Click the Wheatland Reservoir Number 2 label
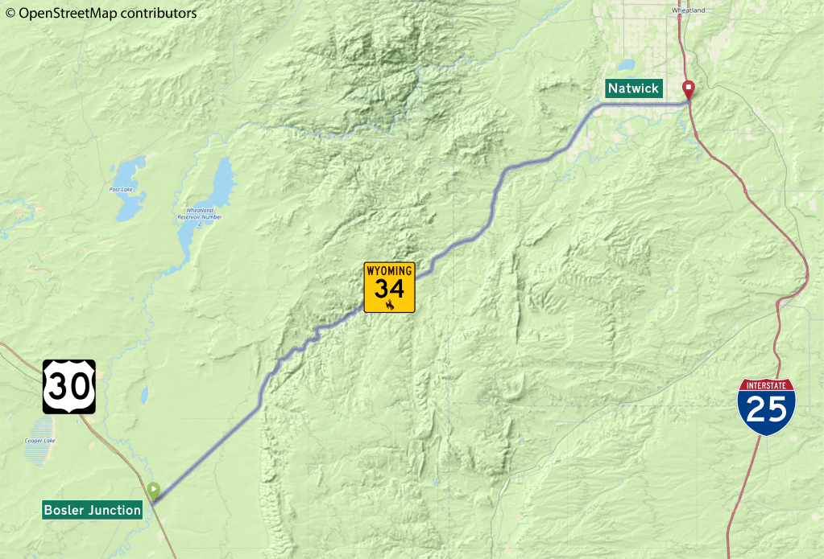 [200, 217]
